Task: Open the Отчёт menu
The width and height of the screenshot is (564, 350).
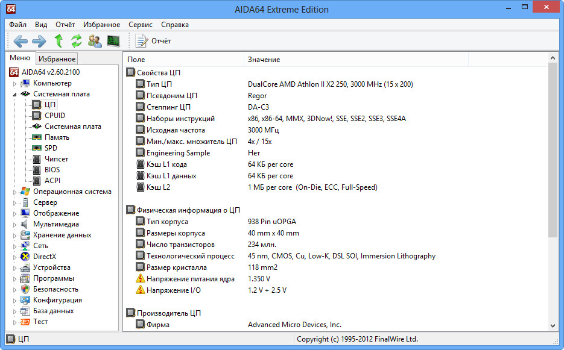Action: (65, 25)
